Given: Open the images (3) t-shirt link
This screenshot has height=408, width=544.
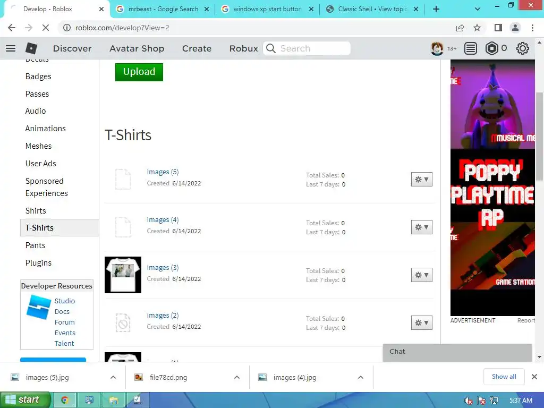Looking at the screenshot, I should click(163, 268).
